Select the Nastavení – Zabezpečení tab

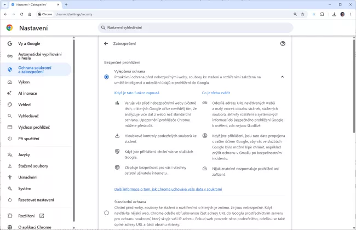click(35, 4)
